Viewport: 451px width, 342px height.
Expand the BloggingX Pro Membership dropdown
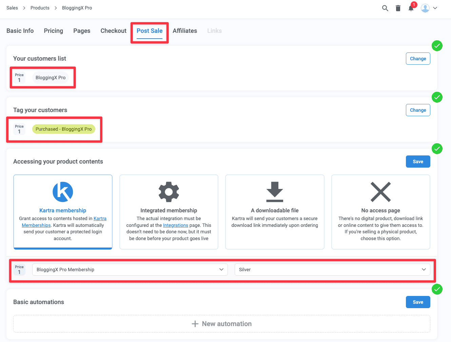coord(130,270)
